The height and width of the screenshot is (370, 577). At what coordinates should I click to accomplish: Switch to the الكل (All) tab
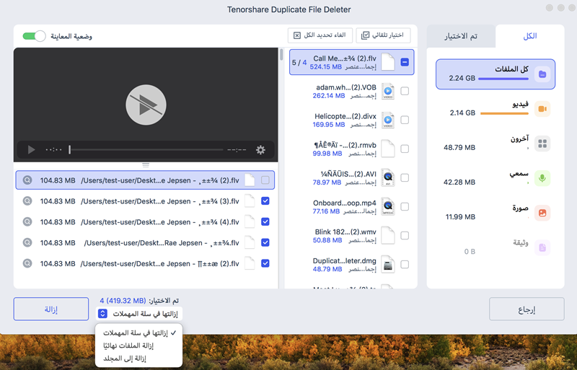pos(530,36)
